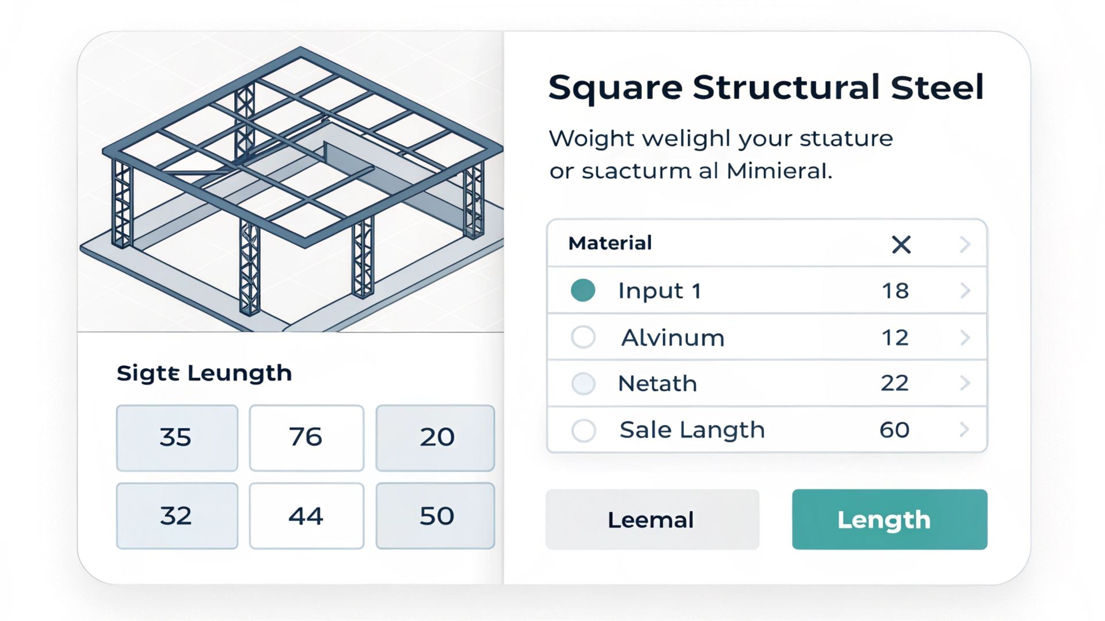Screen dimensions: 1105x621
Task: Expand the Material row chevron
Action: coord(965,244)
